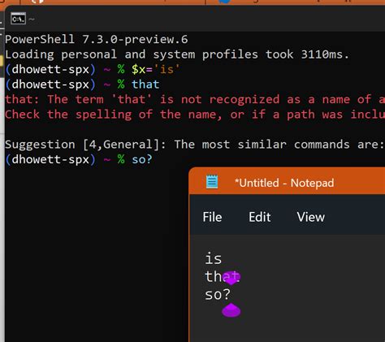Click the 'Suggestion [4,General]' output line

[194, 145]
